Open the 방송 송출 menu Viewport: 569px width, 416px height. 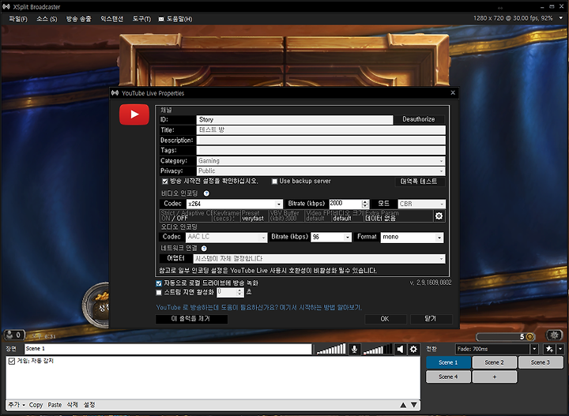click(78, 19)
